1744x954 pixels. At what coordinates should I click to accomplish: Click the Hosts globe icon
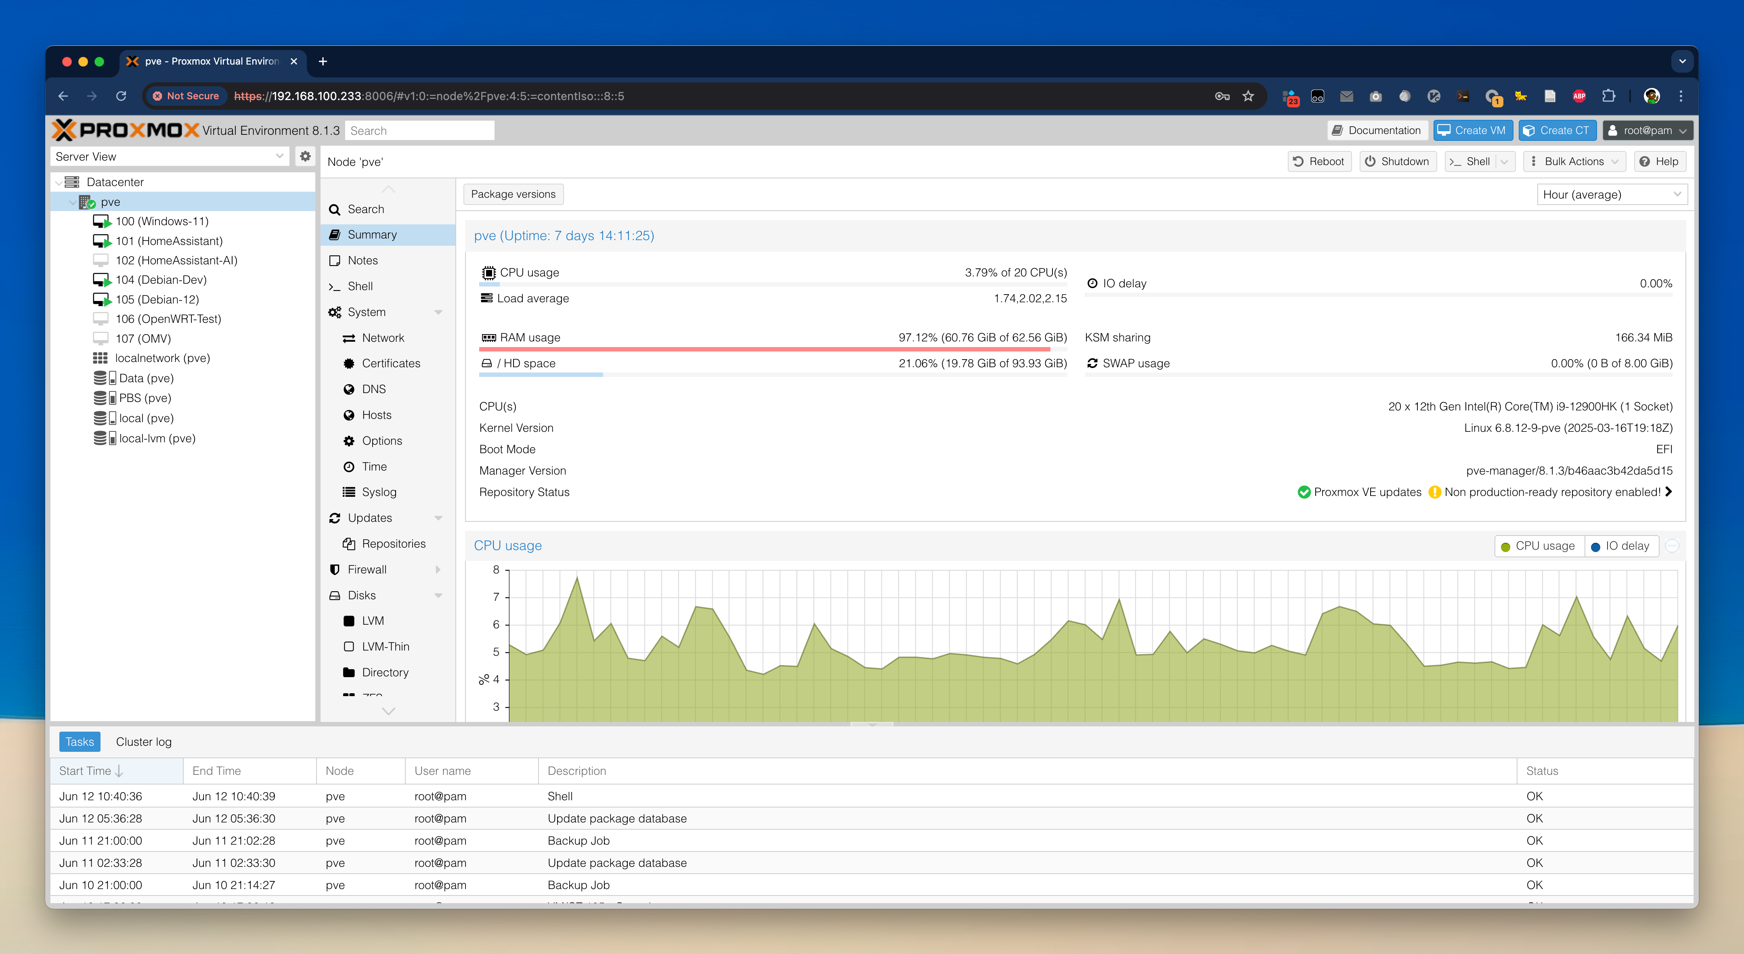tap(349, 415)
